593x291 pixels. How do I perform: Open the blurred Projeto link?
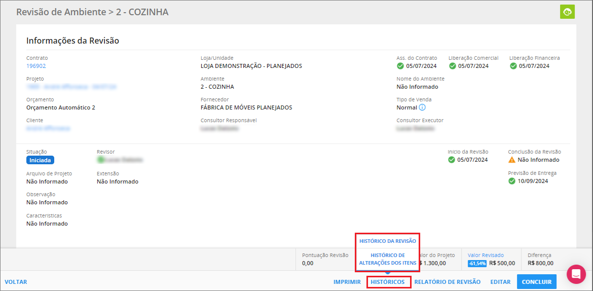[x=71, y=87]
